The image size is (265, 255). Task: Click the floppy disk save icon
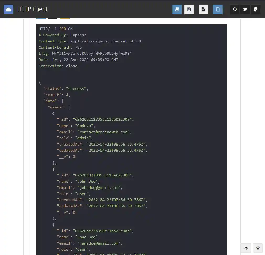click(189, 9)
